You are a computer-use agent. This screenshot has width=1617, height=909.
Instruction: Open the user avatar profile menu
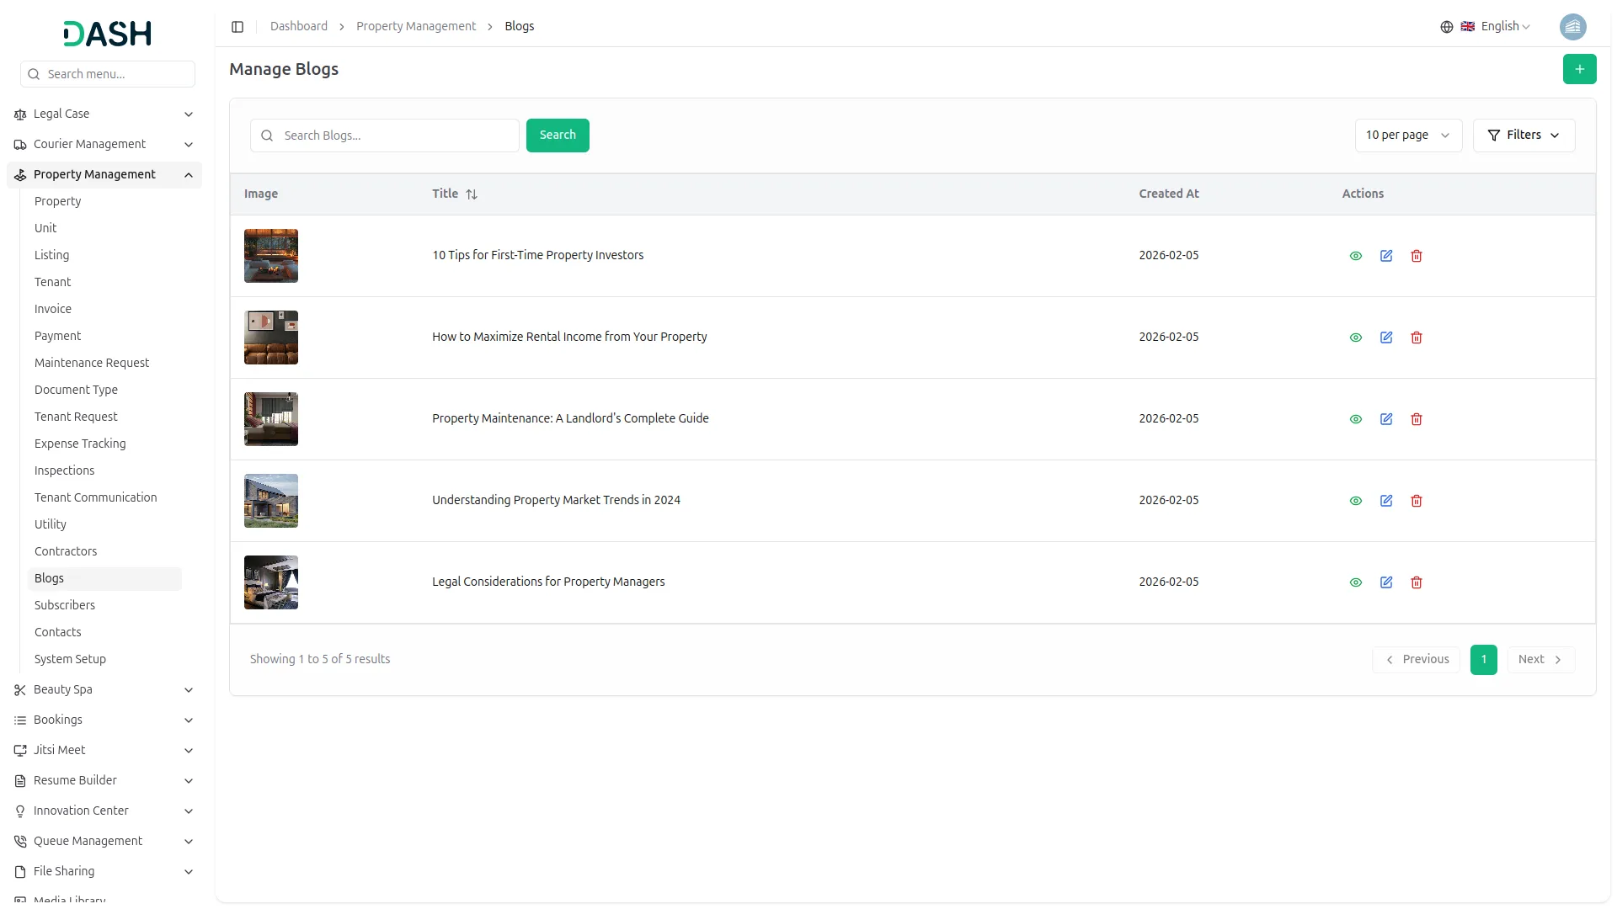tap(1572, 27)
